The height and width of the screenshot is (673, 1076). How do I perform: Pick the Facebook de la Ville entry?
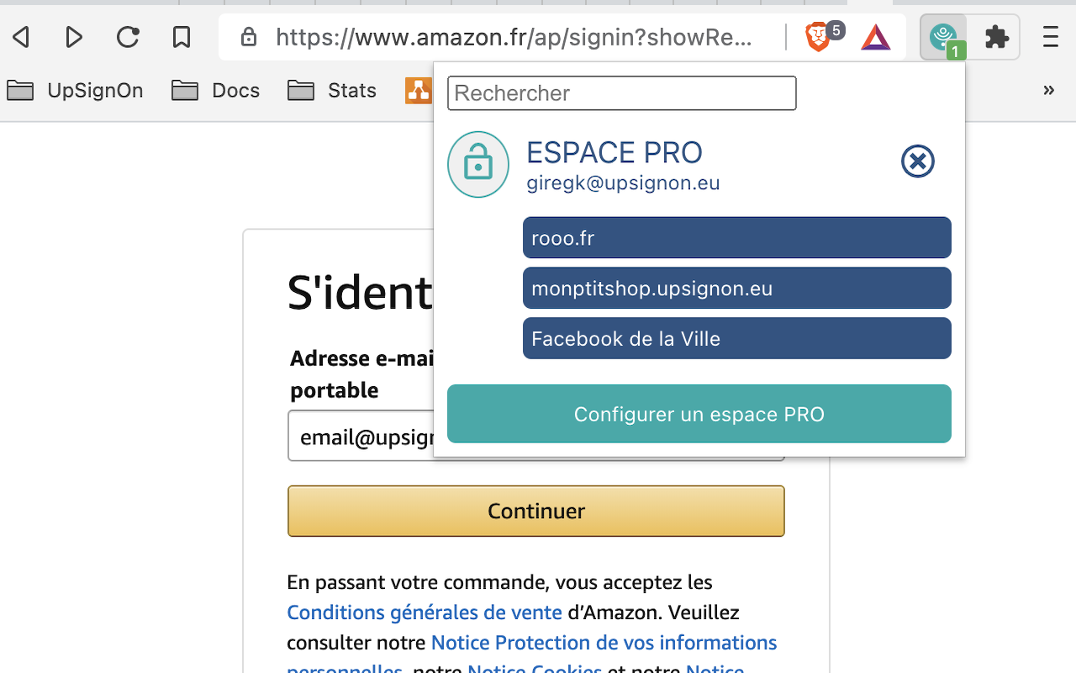(x=736, y=338)
